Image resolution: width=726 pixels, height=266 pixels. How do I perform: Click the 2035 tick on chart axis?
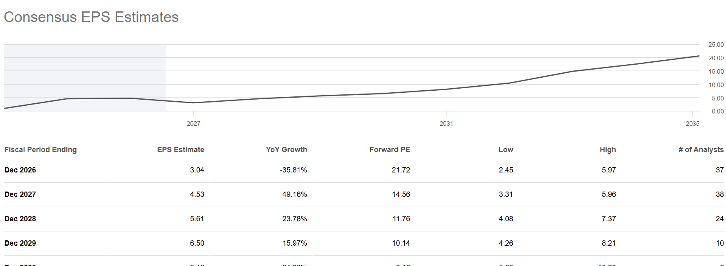pyautogui.click(x=692, y=124)
